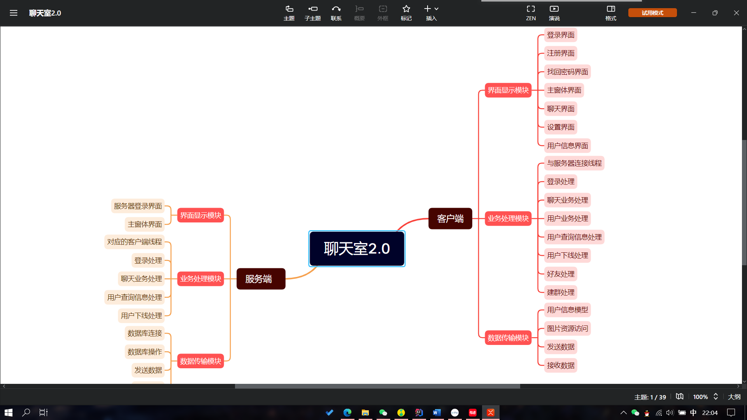Open Microsoft Edge from the taskbar
Image resolution: width=747 pixels, height=420 pixels.
pyautogui.click(x=347, y=412)
